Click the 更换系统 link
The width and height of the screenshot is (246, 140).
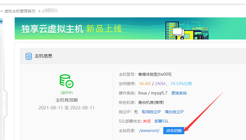(x=179, y=93)
